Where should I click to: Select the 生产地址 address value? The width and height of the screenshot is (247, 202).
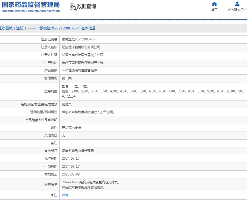tap(83, 63)
